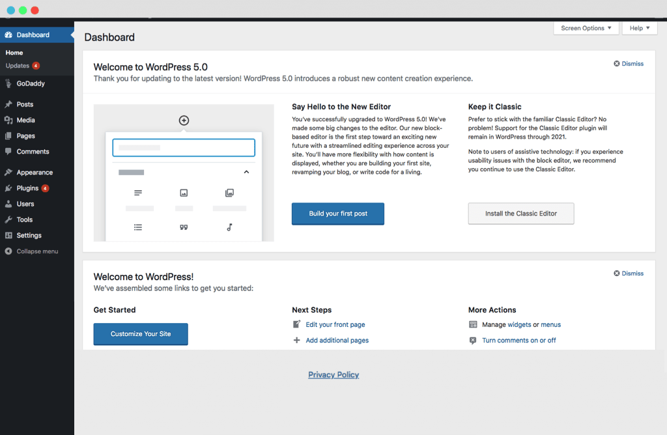This screenshot has height=435, width=667.
Task: Select the Plugins plug icon
Action: (x=9, y=188)
